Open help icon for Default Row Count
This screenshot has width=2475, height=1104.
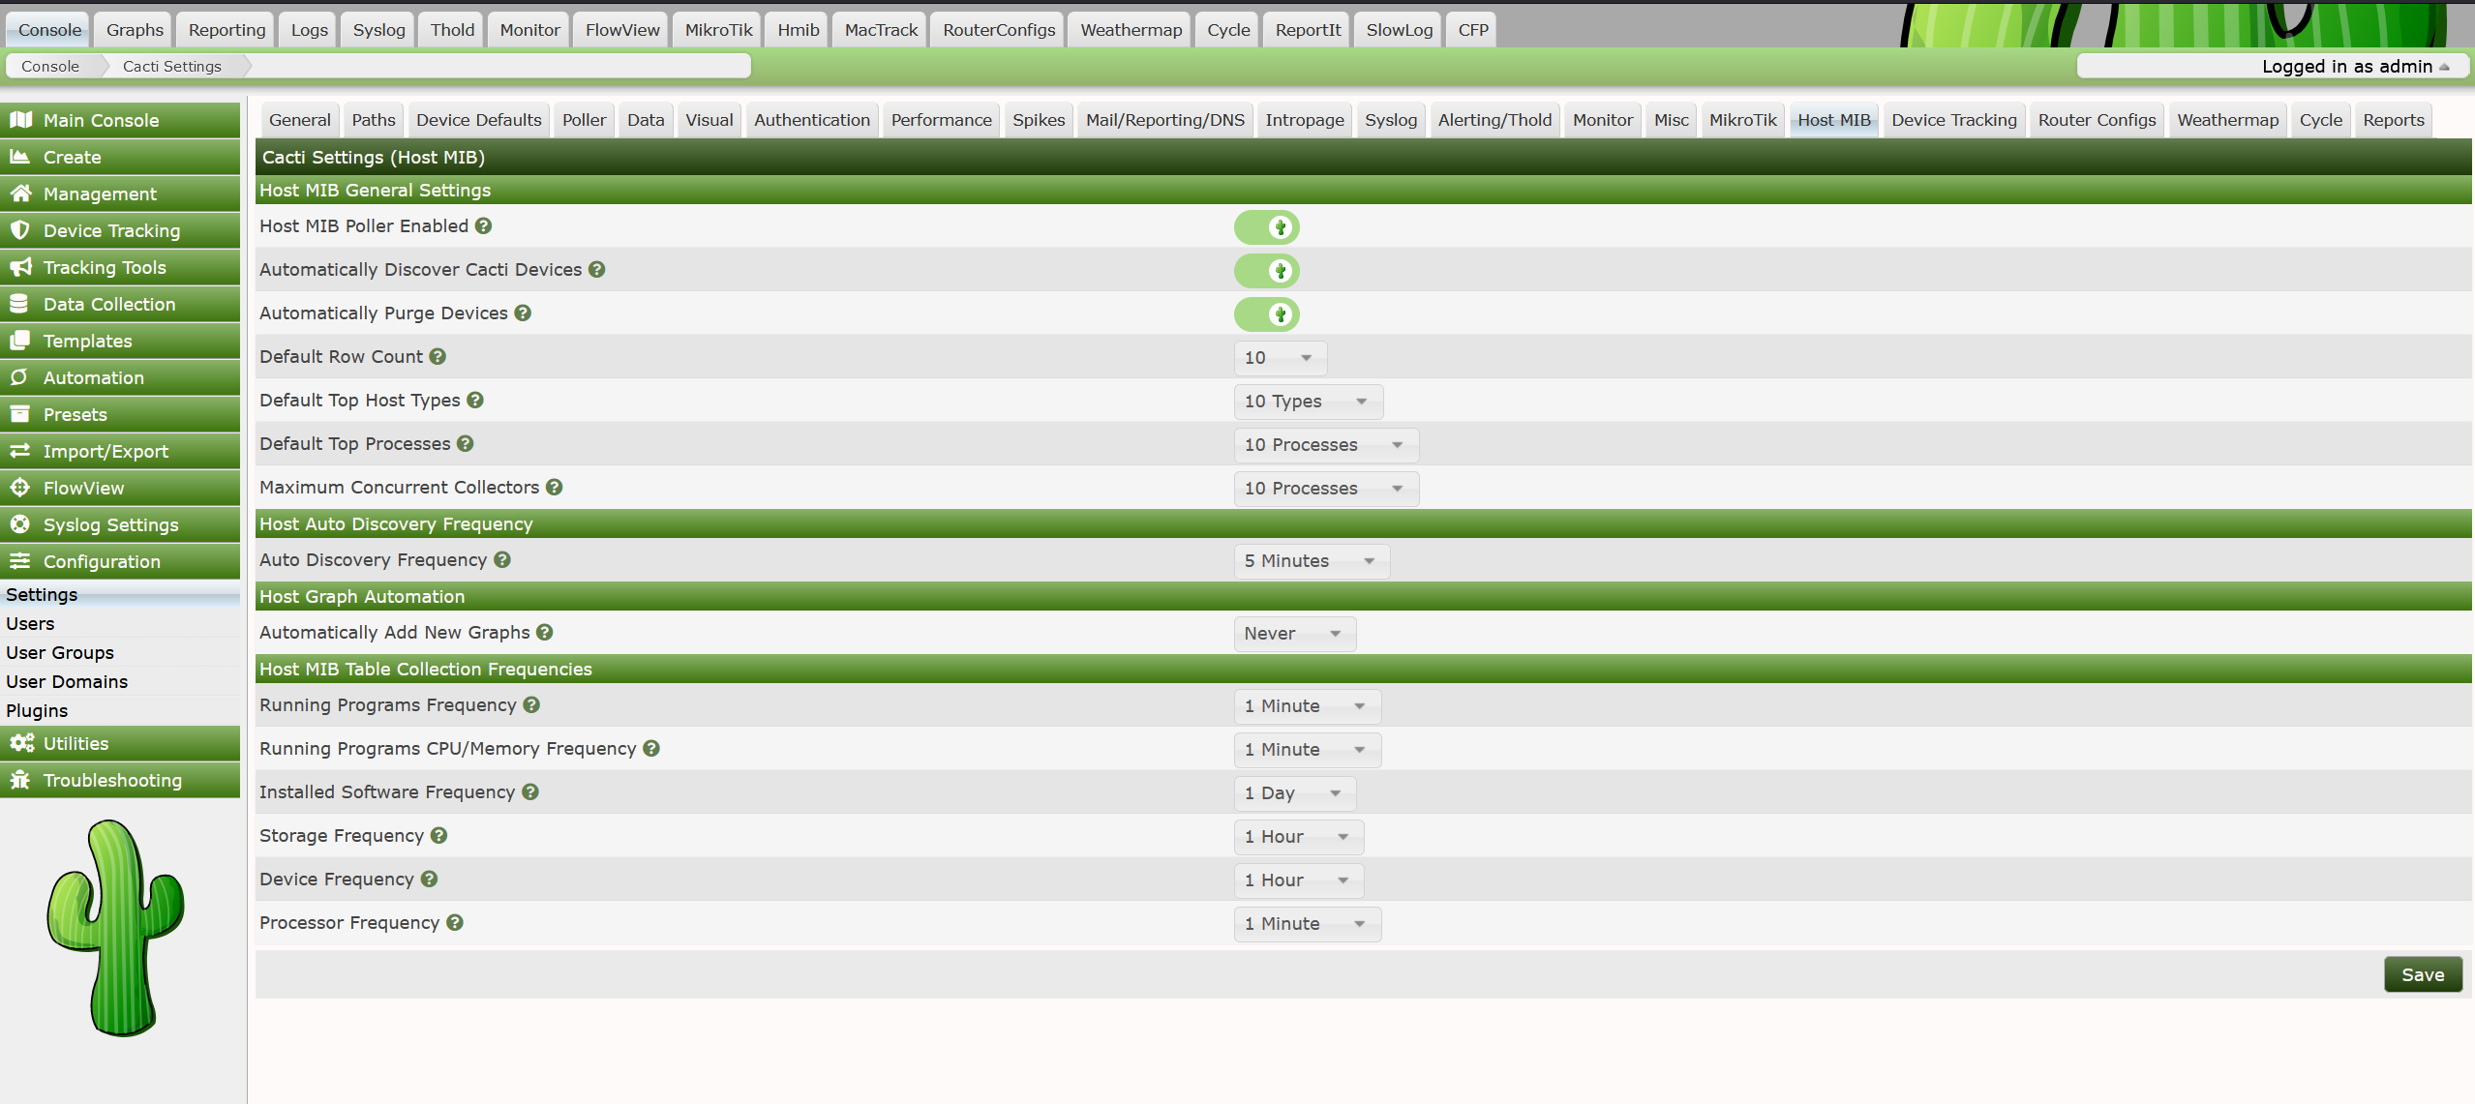coord(438,356)
